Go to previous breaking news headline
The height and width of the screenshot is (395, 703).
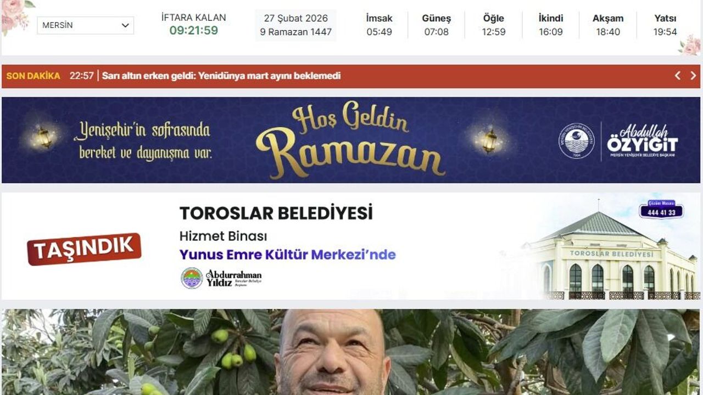[x=678, y=76]
